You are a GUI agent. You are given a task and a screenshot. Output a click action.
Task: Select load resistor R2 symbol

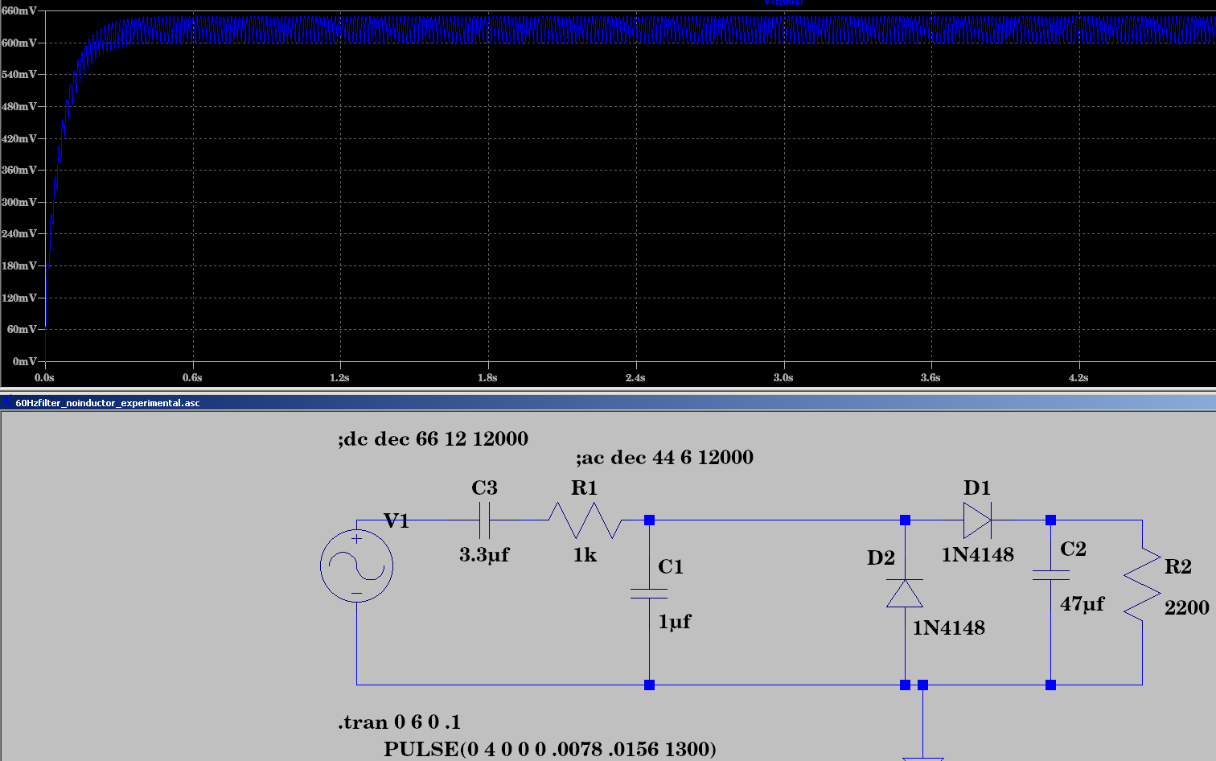(1142, 585)
